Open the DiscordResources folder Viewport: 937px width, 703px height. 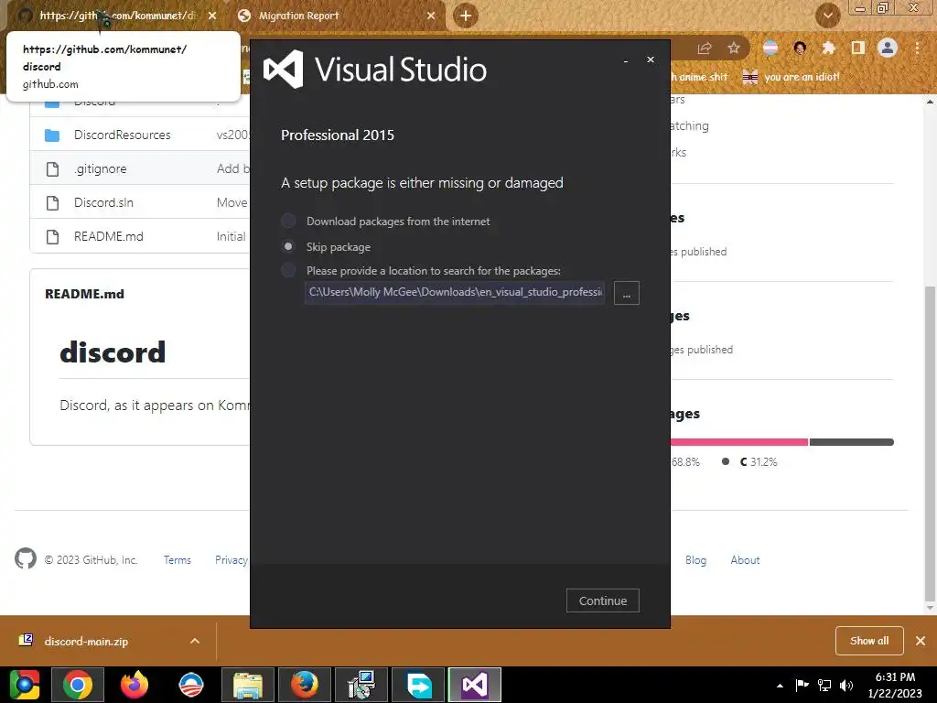[123, 135]
